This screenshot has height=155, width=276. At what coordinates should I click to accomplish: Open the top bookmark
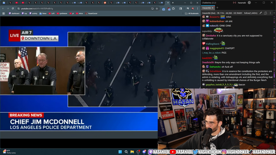25,13
